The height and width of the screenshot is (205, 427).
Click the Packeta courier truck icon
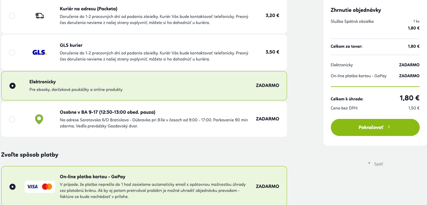(x=40, y=16)
